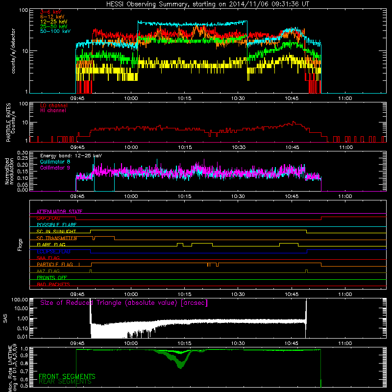The width and height of the screenshot is (392, 392).
Task: Click the POSSIBLE_FLARE flag label
Action: [x=56, y=225]
